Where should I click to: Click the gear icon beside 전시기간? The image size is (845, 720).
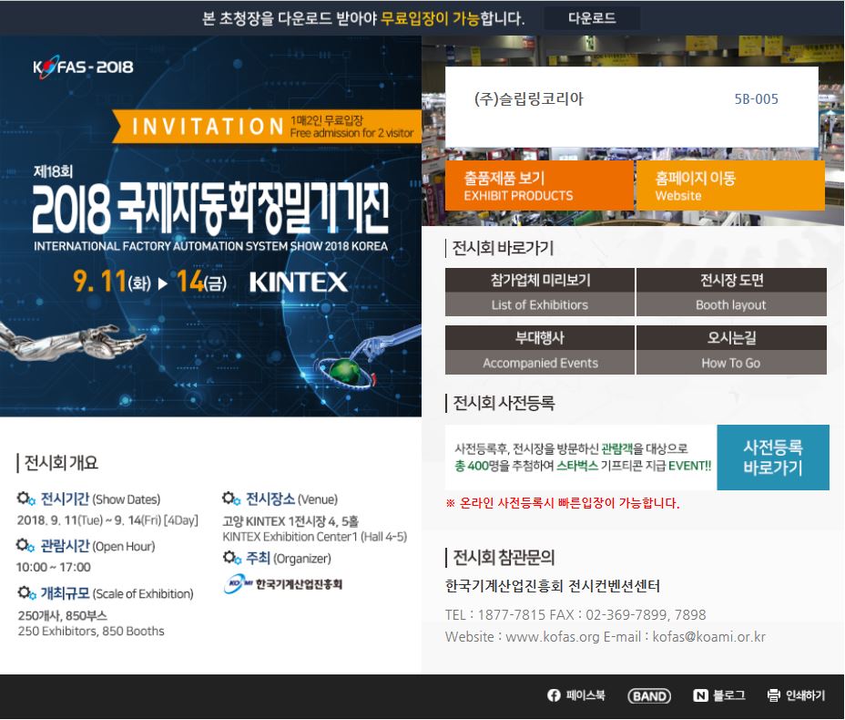pos(26,499)
